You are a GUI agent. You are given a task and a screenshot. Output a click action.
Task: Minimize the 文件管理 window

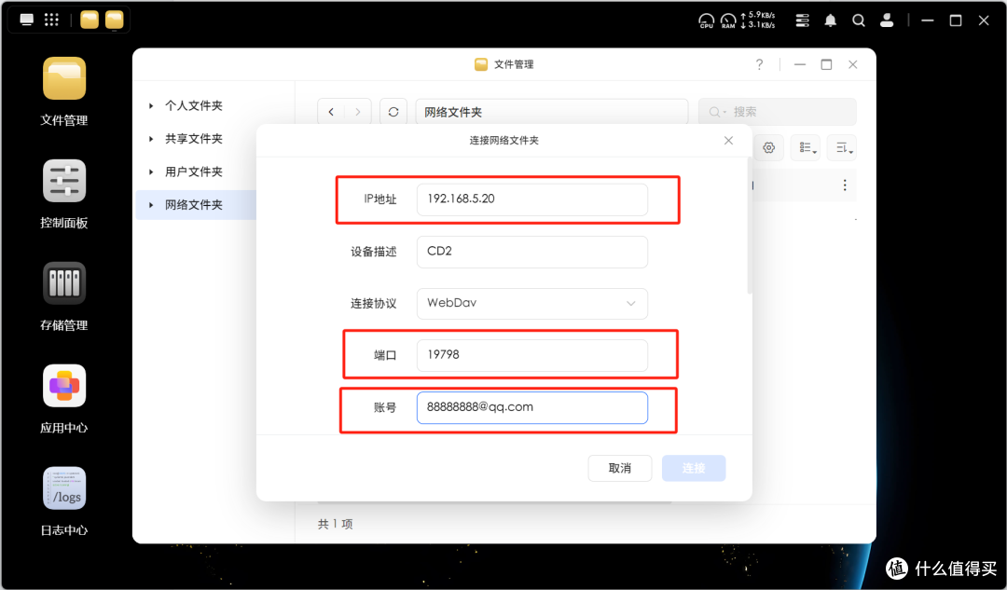[800, 64]
